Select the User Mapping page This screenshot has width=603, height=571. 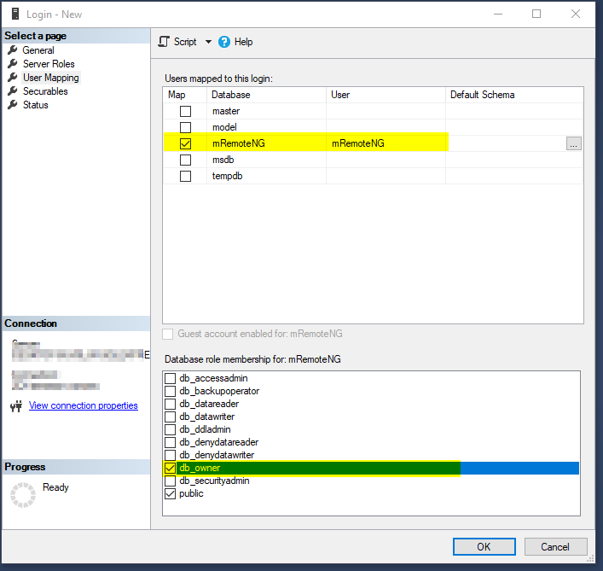51,78
